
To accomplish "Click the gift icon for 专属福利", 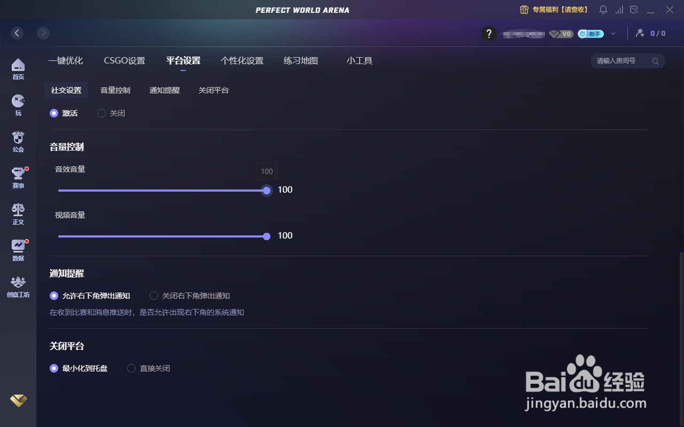I will 524,10.
